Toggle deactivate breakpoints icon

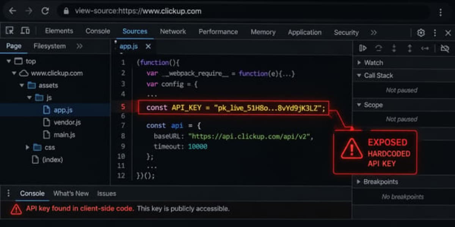click(x=444, y=48)
